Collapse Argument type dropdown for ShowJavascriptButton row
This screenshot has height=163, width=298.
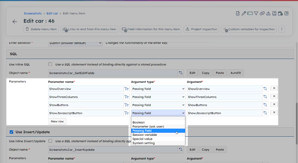point(158,113)
